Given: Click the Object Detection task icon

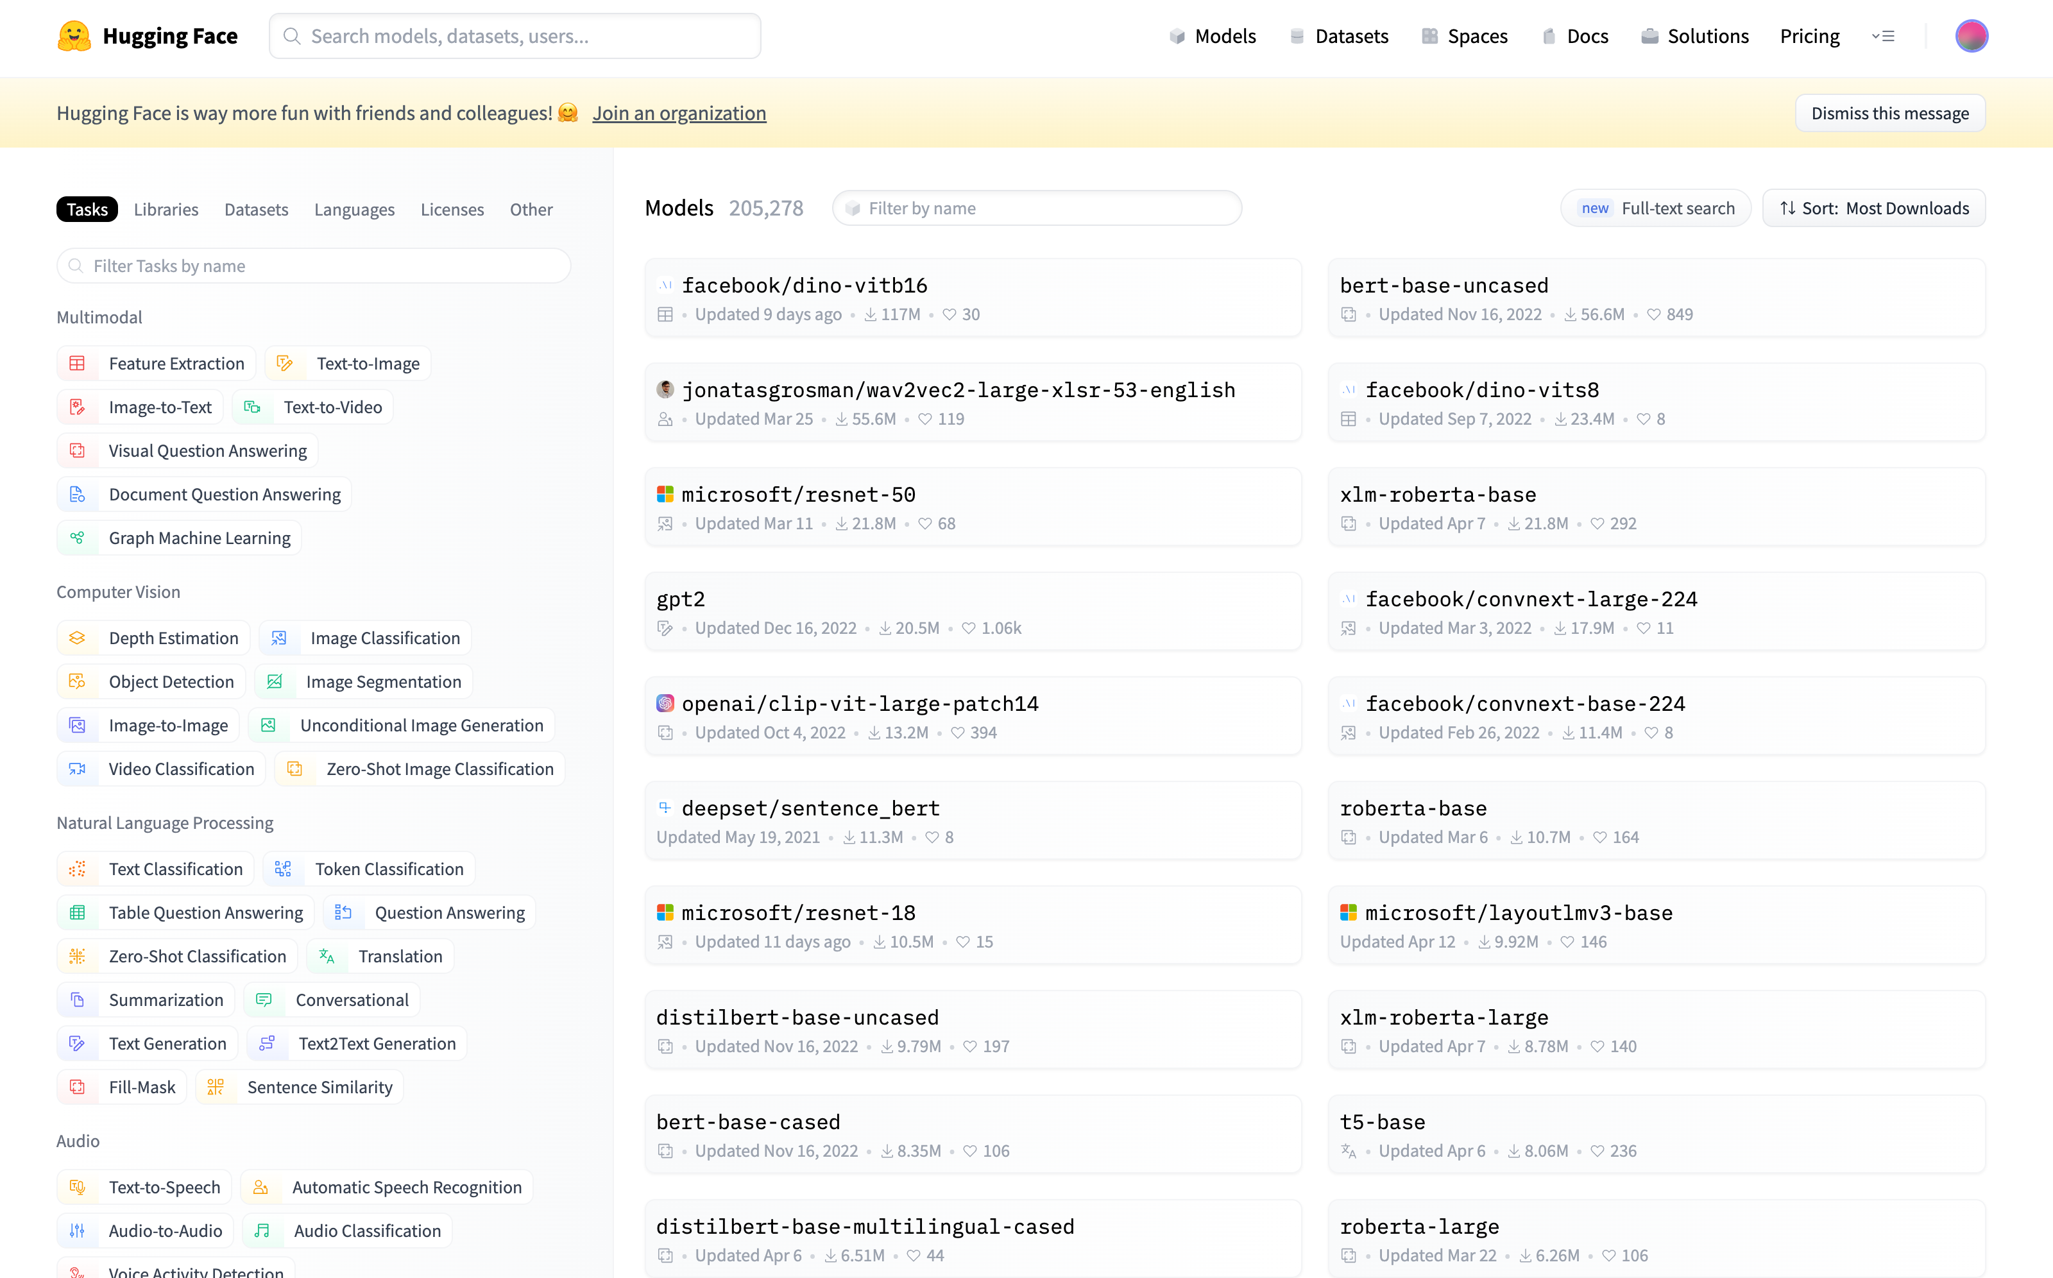Looking at the screenshot, I should pos(77,681).
